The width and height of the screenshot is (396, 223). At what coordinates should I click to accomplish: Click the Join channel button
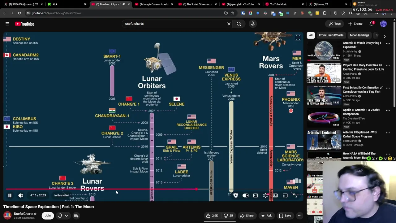tap(48, 216)
